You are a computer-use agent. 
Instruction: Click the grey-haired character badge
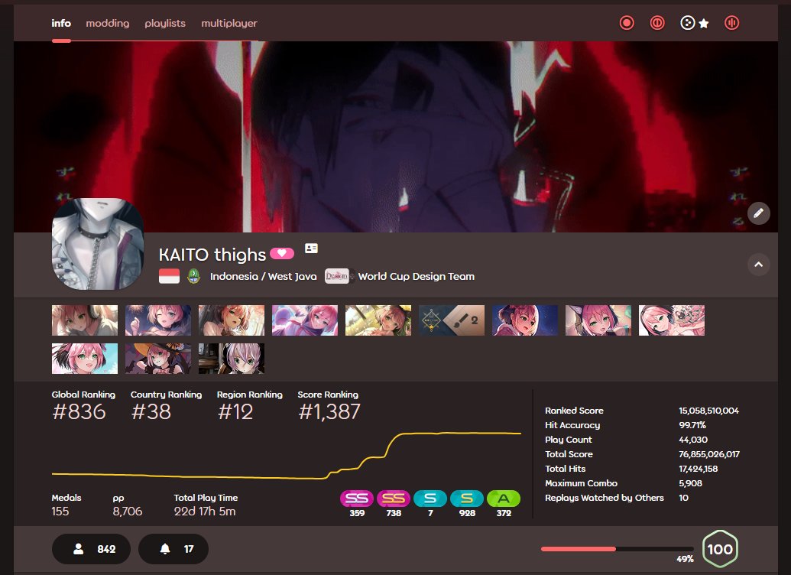pos(232,359)
